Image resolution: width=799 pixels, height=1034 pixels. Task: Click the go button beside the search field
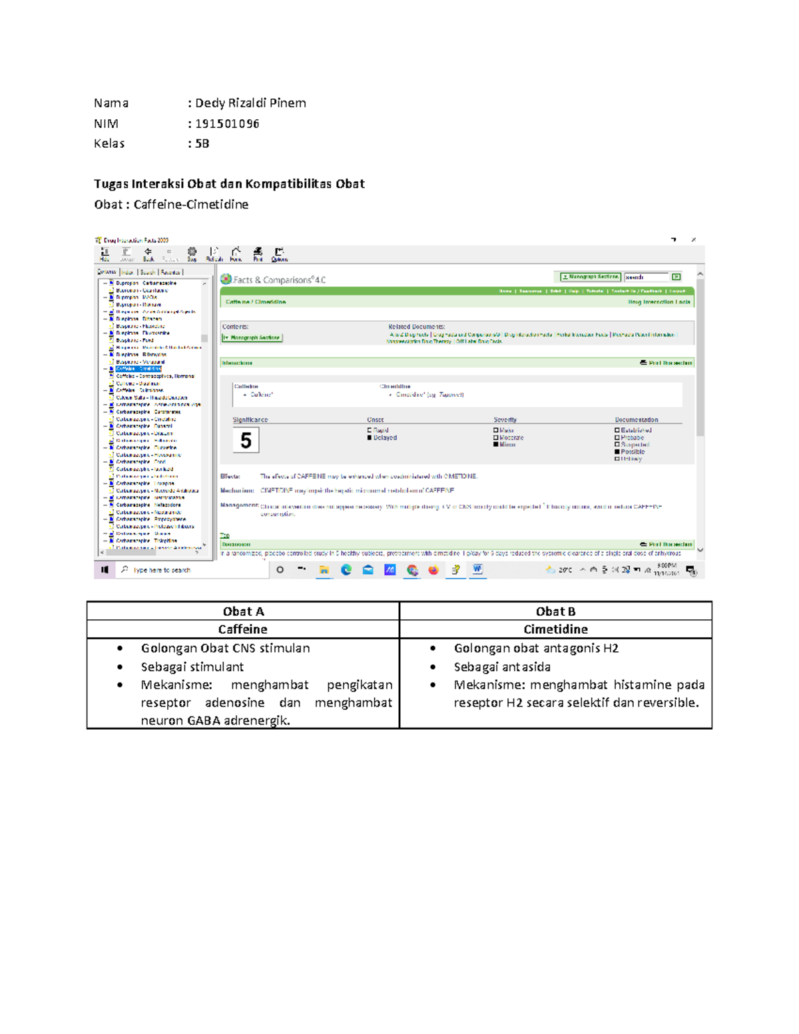coord(676,276)
